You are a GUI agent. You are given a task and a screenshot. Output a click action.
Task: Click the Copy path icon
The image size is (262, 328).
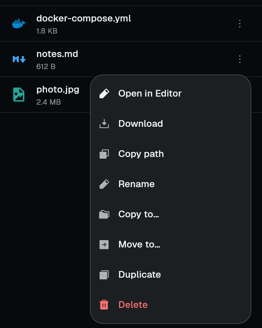(x=104, y=154)
